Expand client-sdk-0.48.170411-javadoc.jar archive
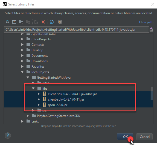The image size is (157, 145). click(39, 94)
